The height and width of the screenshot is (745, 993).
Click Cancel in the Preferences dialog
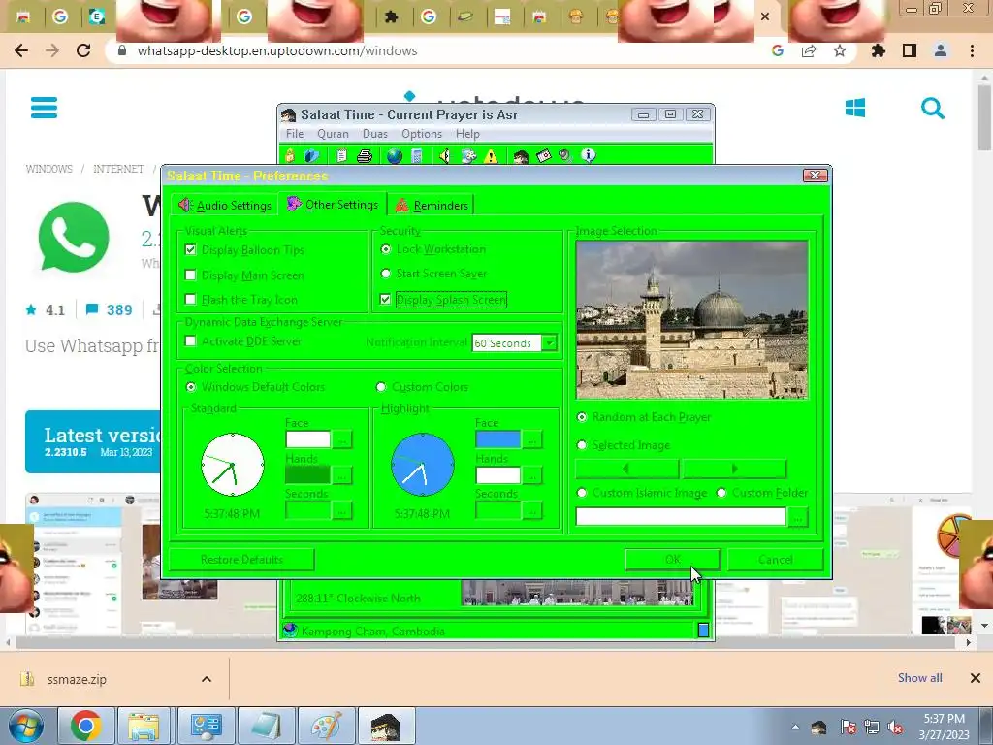775,560
